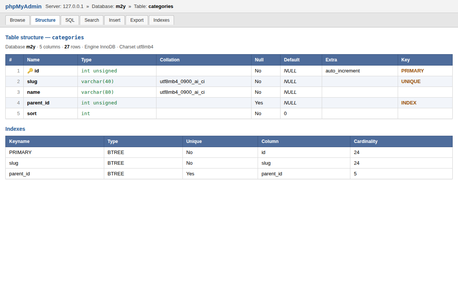Click the INDEX key label
This screenshot has height=305, width=458.
[409, 103]
